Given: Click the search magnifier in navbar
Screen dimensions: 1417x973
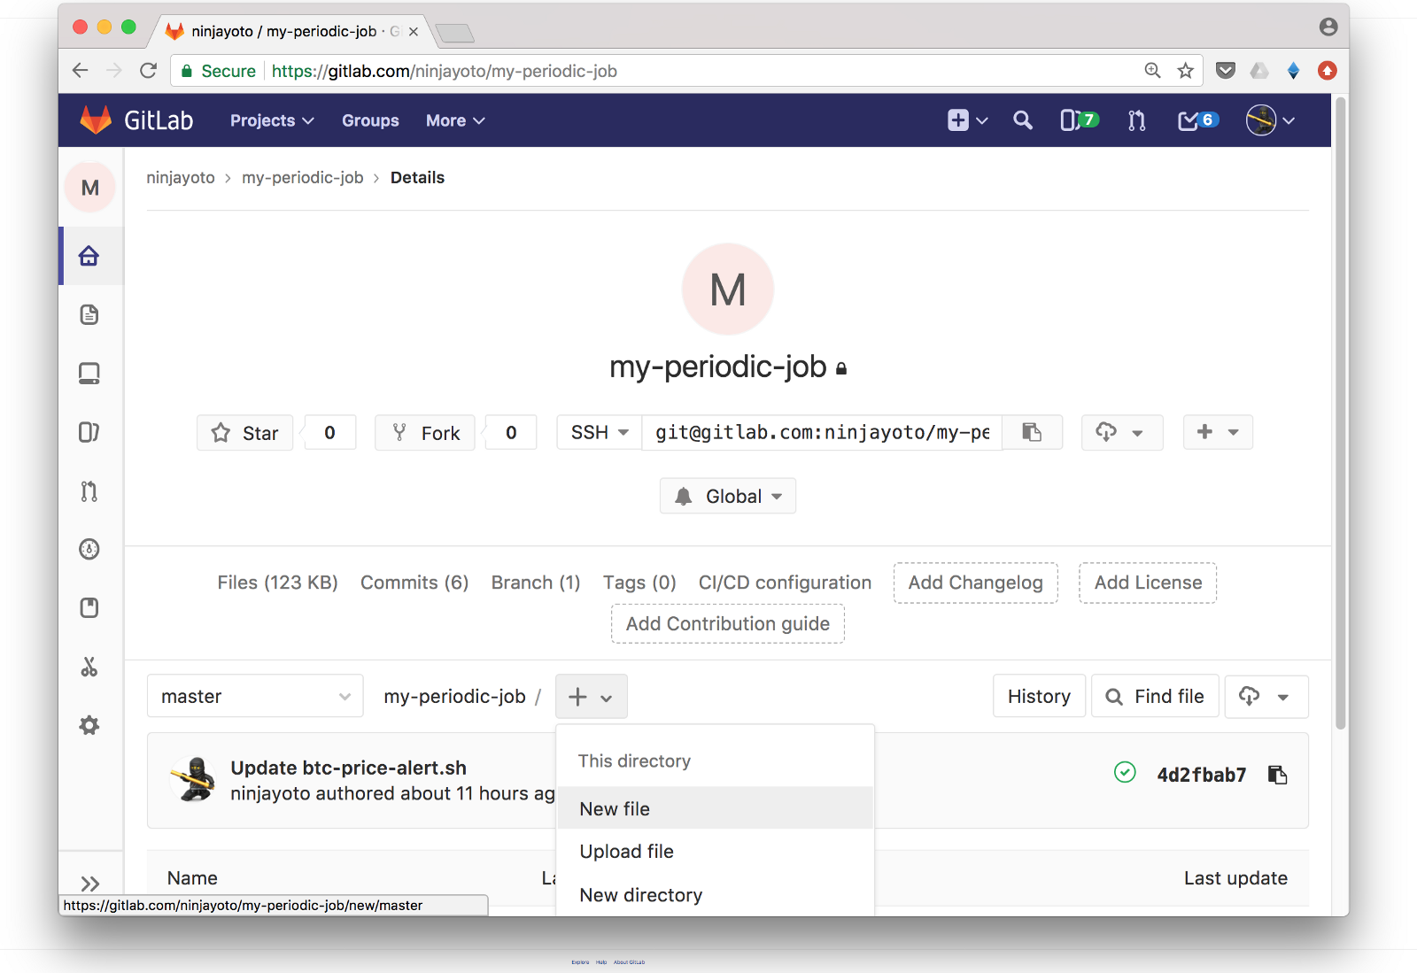Looking at the screenshot, I should [x=1023, y=120].
